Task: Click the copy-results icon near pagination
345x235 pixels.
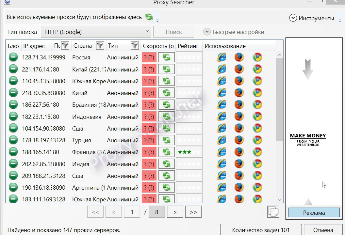Action: click(x=273, y=211)
